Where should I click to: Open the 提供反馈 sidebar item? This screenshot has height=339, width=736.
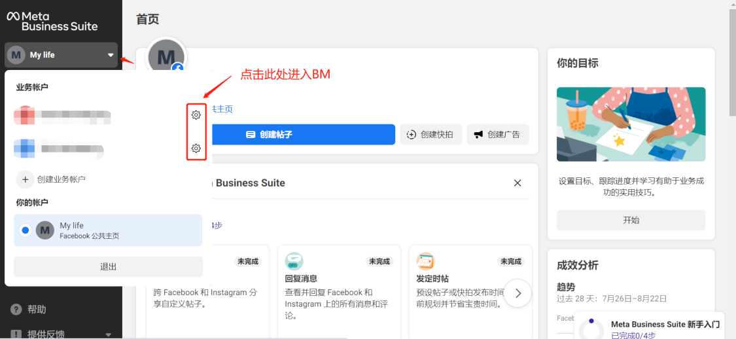[x=61, y=334]
